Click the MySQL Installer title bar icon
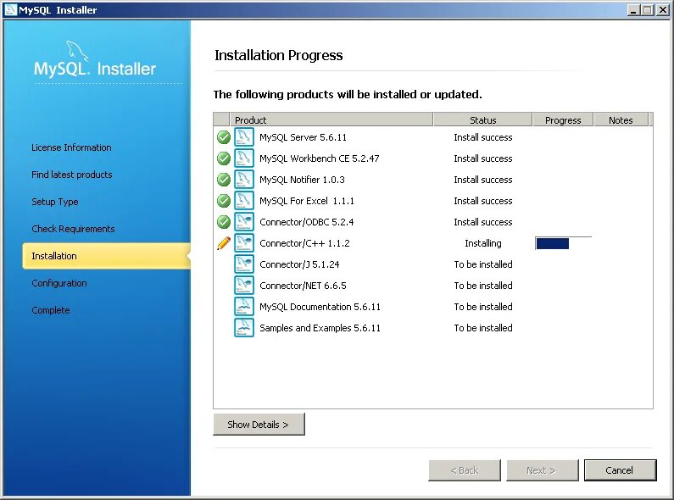This screenshot has height=500, width=674. 10,10
